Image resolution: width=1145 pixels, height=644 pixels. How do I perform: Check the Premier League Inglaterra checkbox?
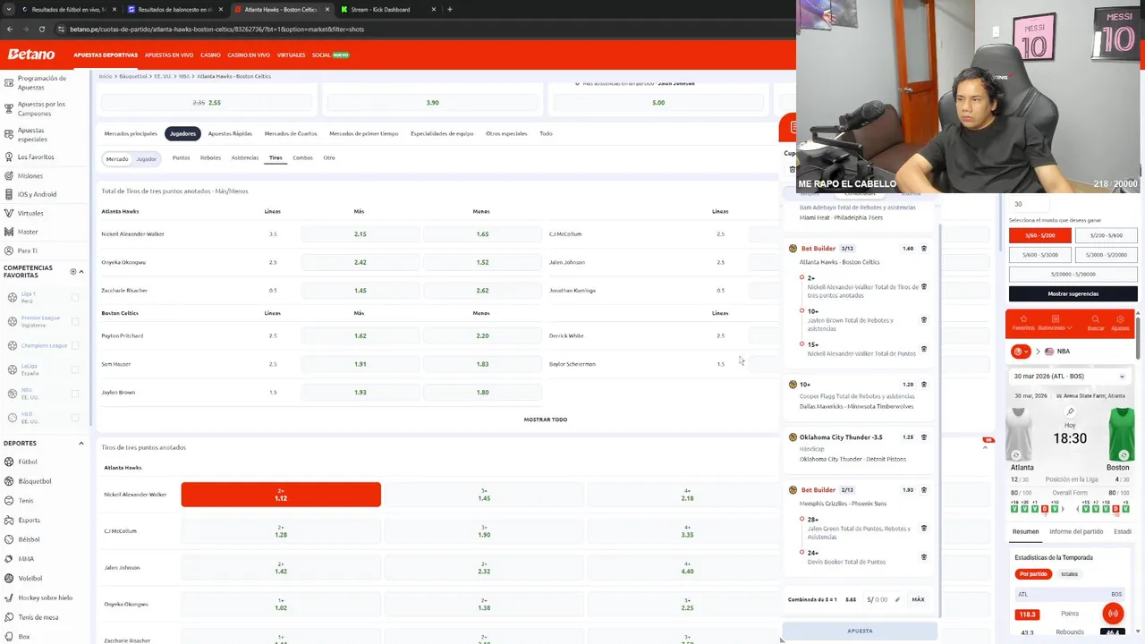tap(75, 321)
